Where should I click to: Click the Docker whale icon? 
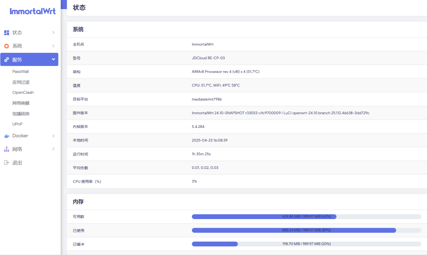(7, 136)
